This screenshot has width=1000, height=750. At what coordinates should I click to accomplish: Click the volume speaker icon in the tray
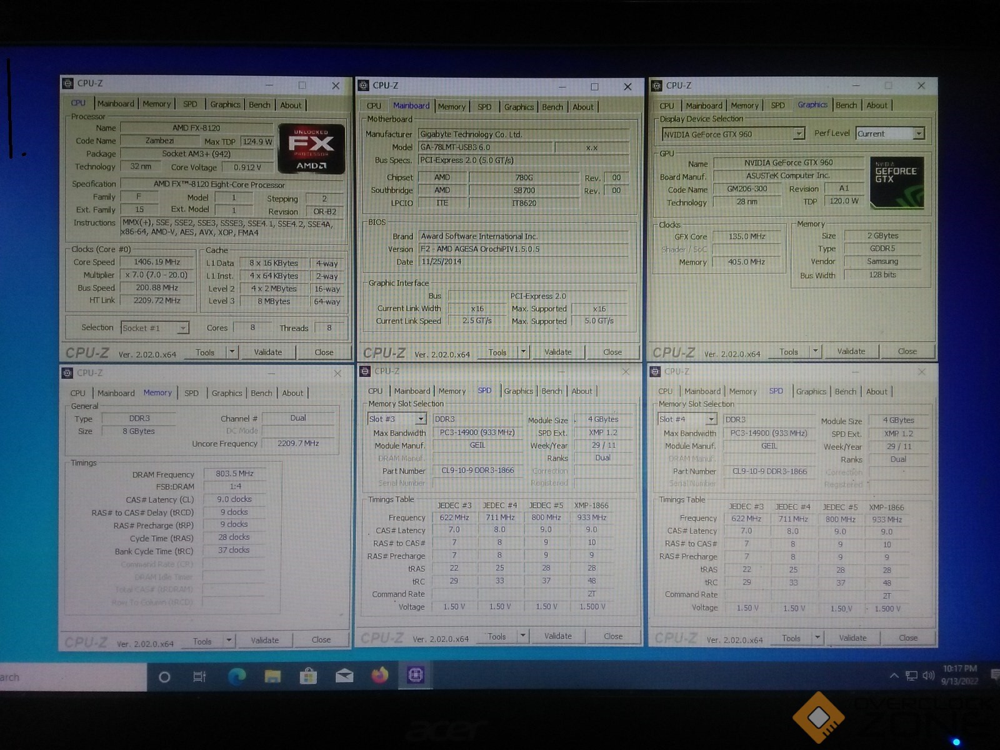pos(928,676)
